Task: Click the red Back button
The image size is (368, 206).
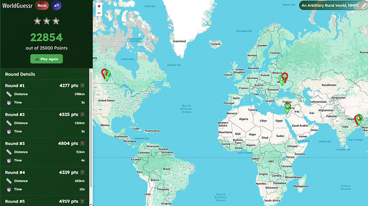Action: click(42, 5)
